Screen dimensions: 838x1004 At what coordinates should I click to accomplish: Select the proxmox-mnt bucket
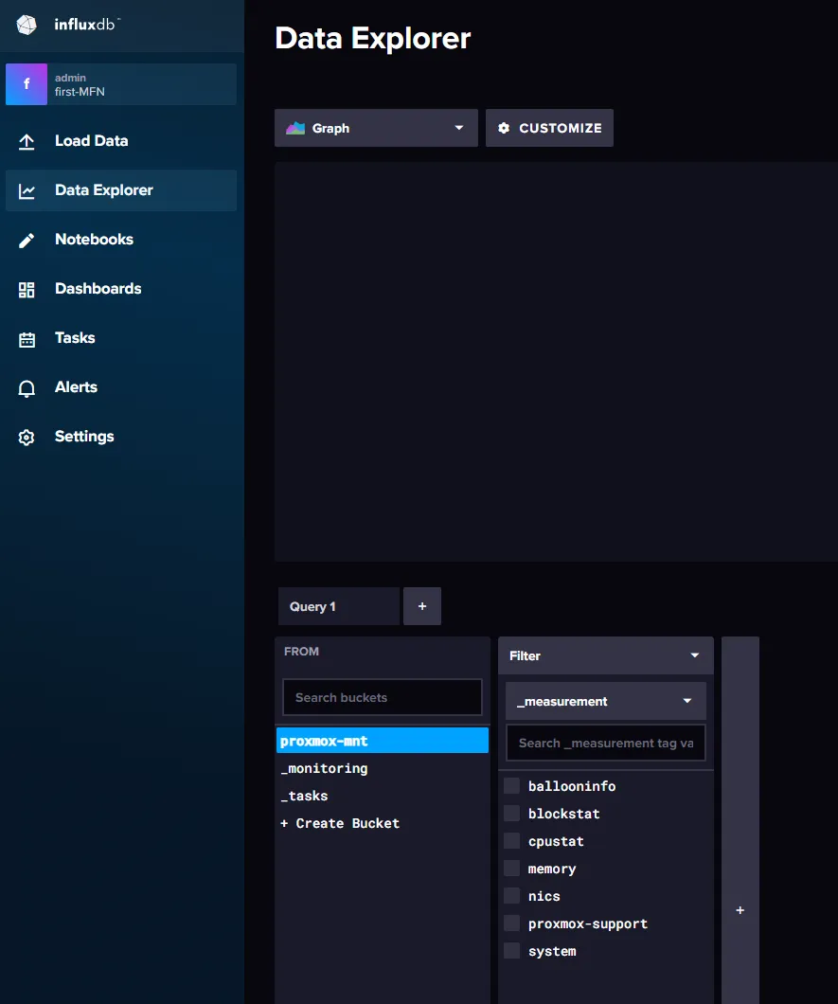coord(383,741)
